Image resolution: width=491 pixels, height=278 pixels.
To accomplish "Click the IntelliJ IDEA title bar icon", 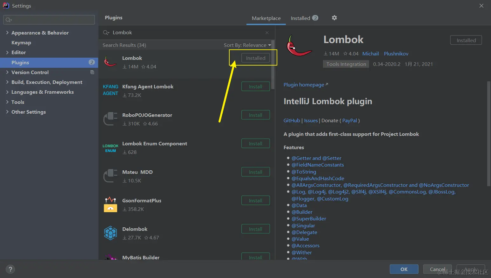I will pos(6,5).
